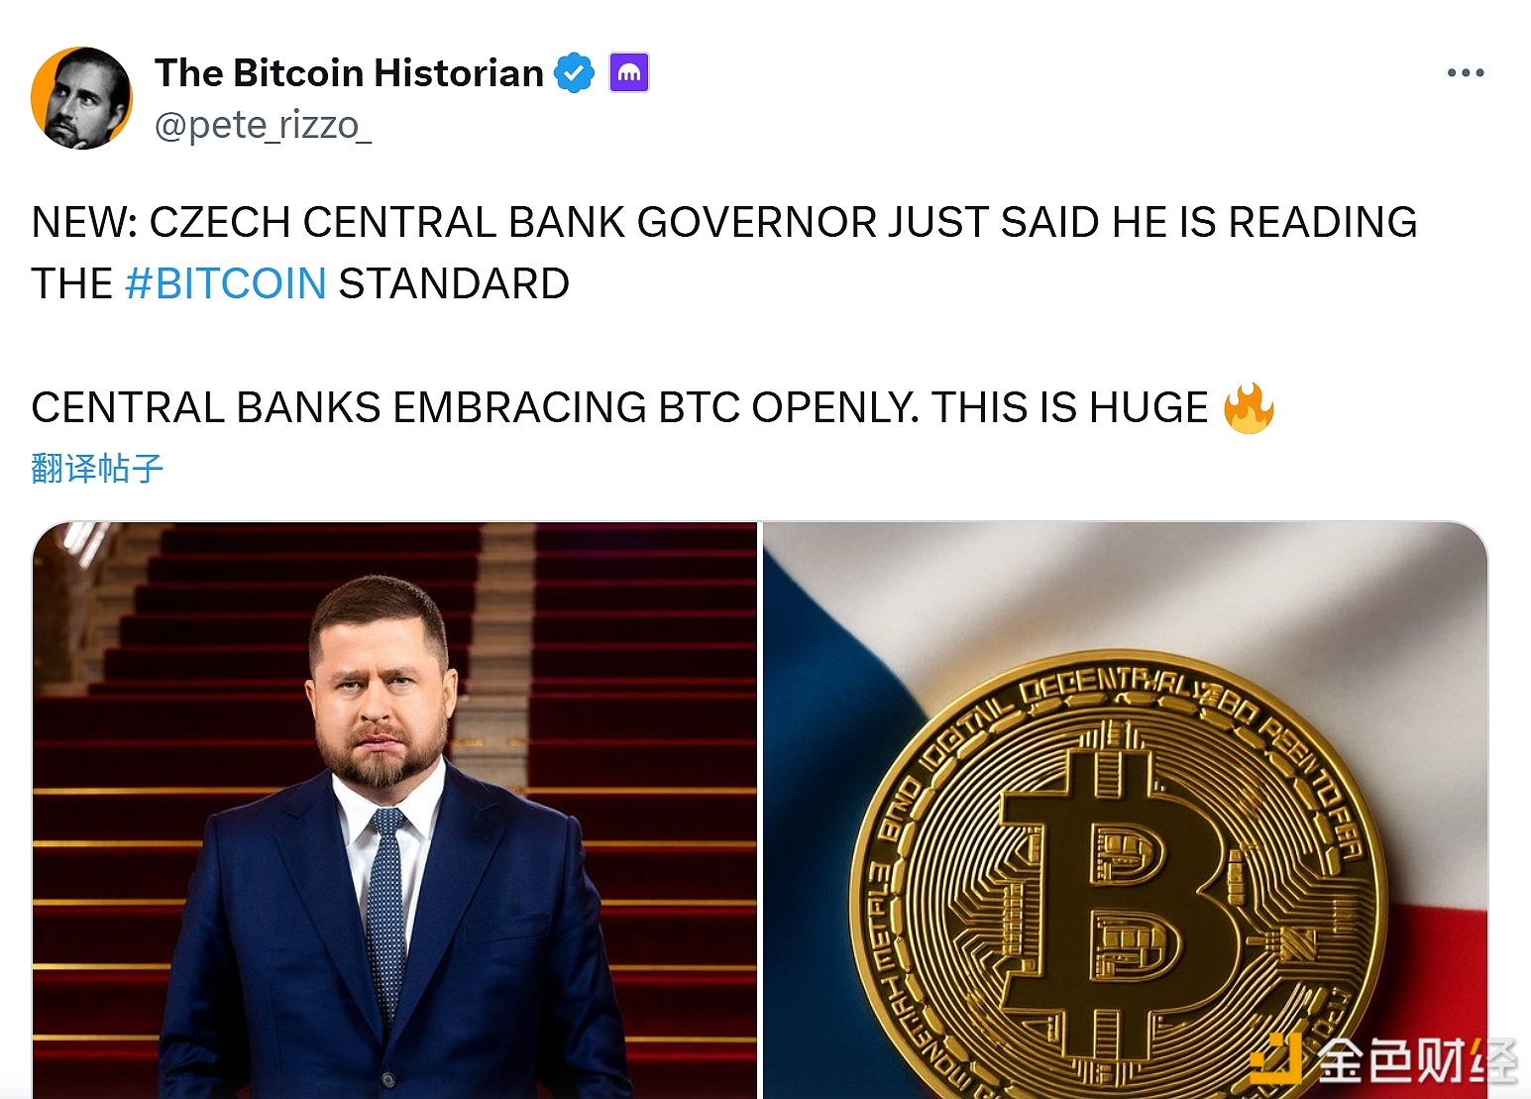Open the right photo of gold Bitcoin

1125,810
